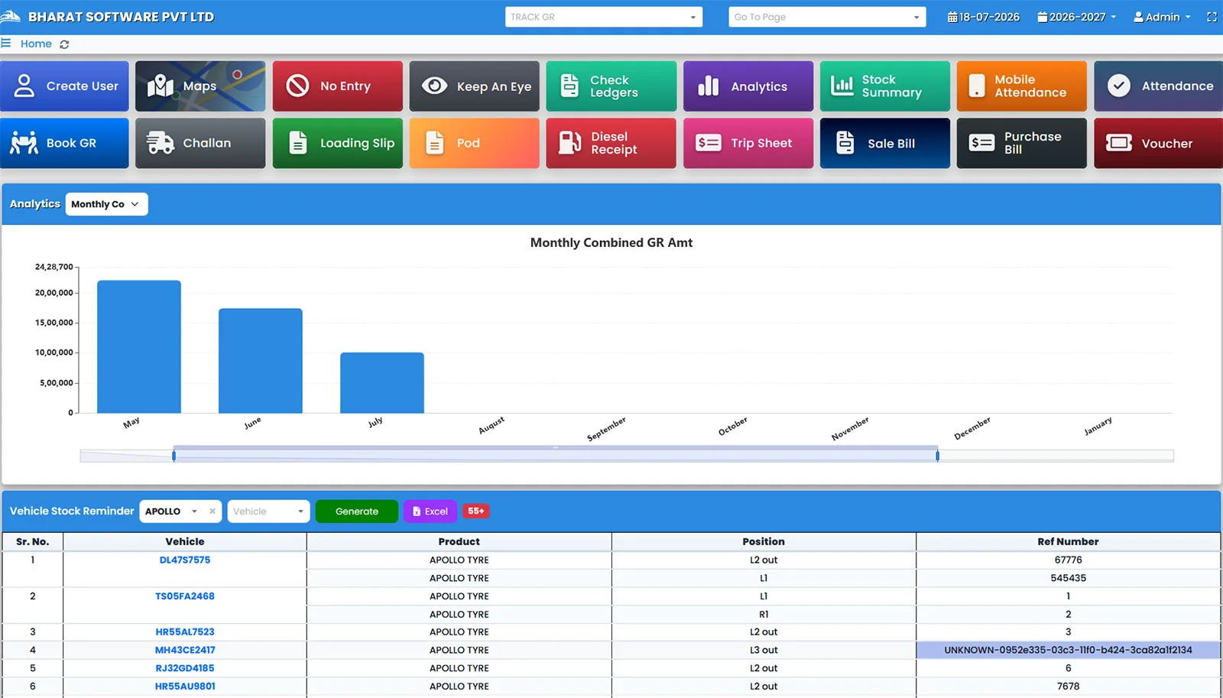The height and width of the screenshot is (698, 1223).
Task: Click ref number cell 7678
Action: click(1068, 687)
